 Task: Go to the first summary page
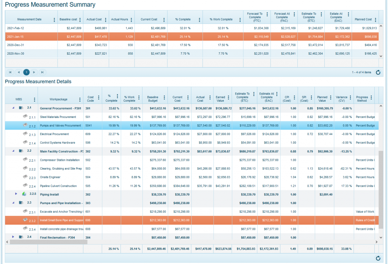pyautogui.click(x=10, y=72)
